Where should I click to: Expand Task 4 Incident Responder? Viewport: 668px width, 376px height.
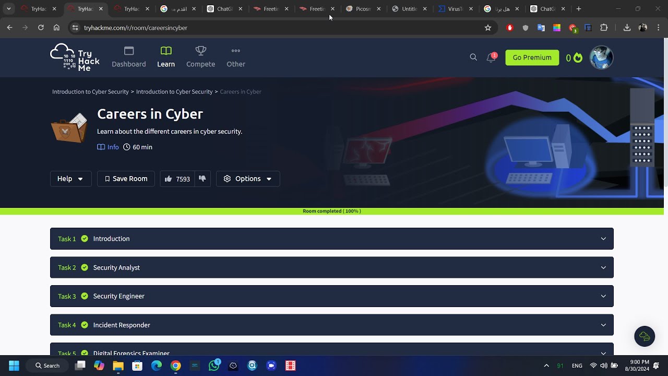[x=332, y=325]
